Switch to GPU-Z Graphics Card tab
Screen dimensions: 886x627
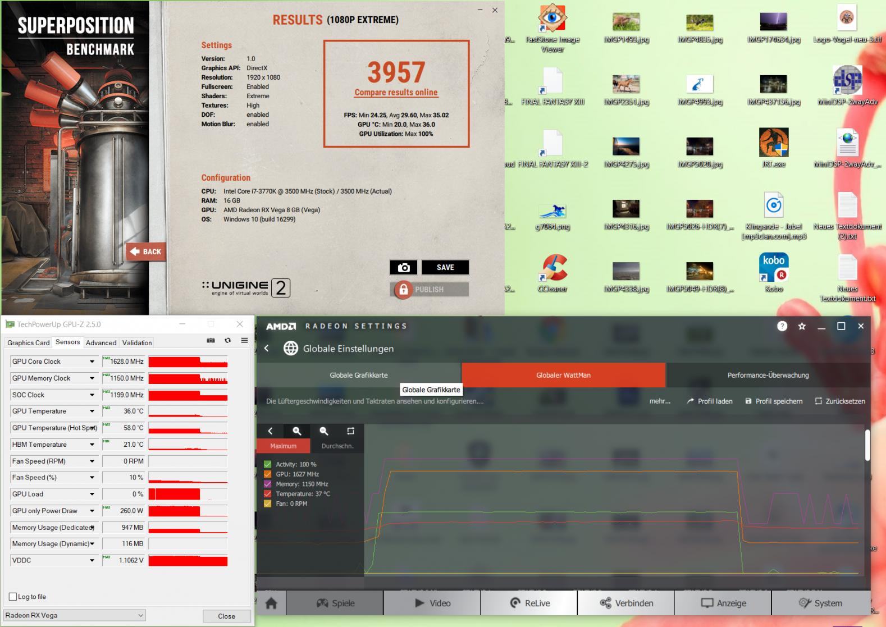(29, 342)
